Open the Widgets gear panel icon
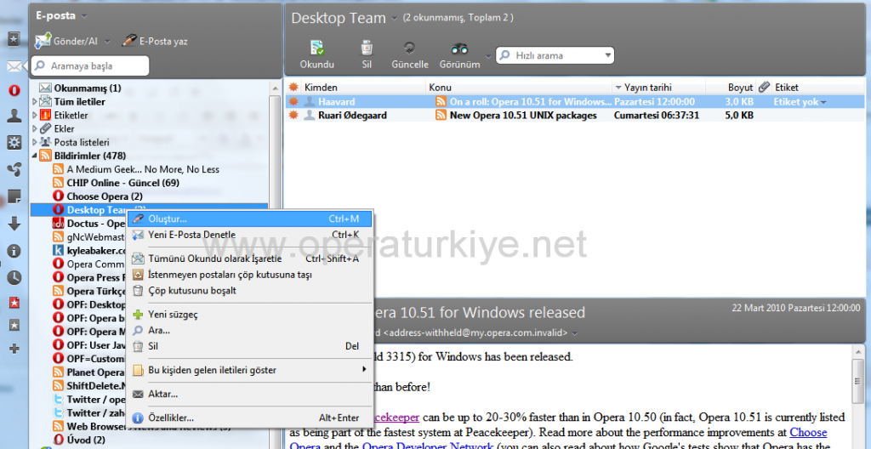 (14, 142)
